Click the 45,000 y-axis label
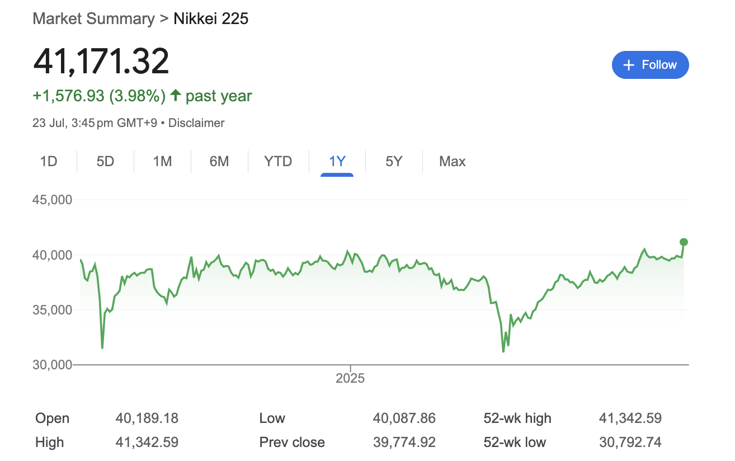 (x=53, y=200)
